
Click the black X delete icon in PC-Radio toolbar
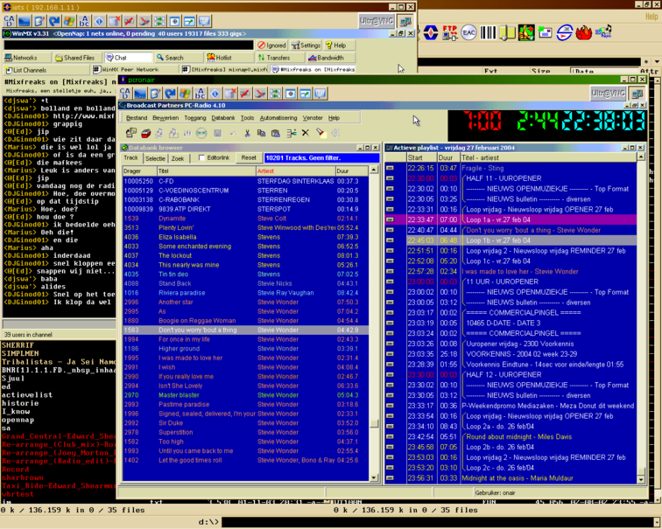pyautogui.click(x=306, y=133)
